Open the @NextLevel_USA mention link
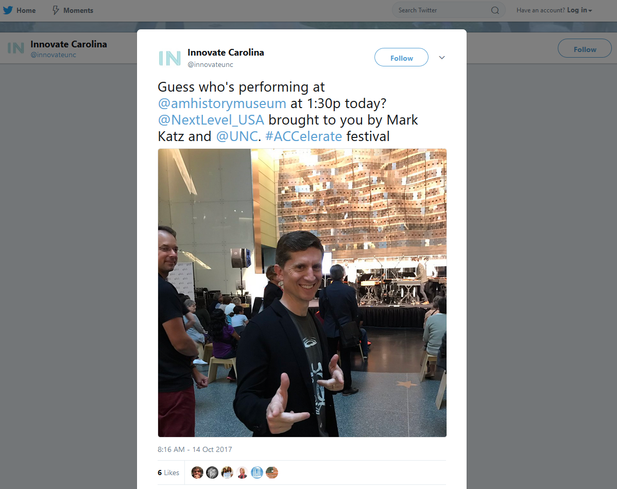 211,120
